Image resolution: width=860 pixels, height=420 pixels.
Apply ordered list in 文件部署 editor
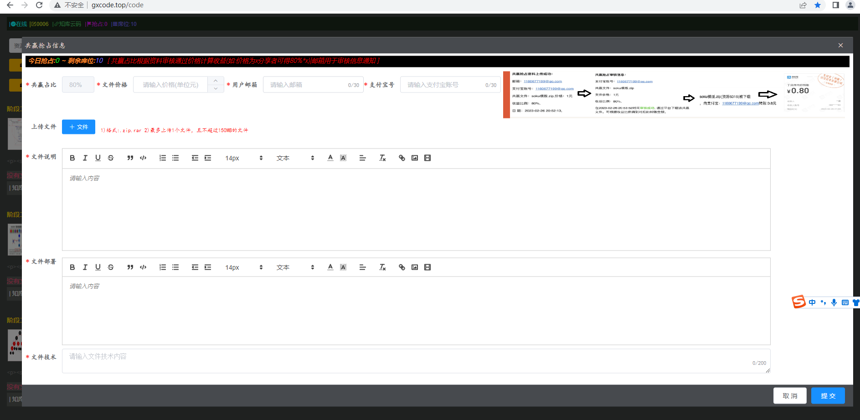pyautogui.click(x=163, y=267)
